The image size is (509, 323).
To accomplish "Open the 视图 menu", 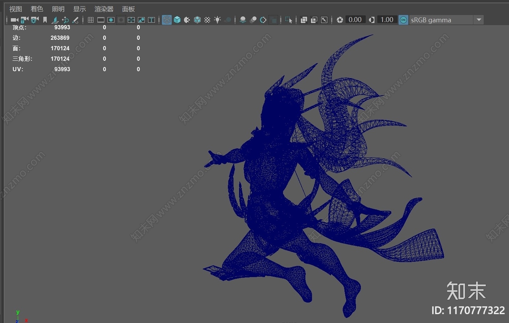I will 16,9.
